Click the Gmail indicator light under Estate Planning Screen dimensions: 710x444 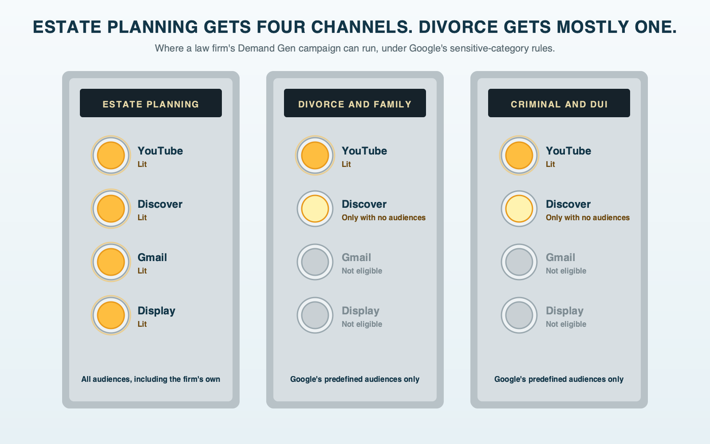click(x=111, y=262)
